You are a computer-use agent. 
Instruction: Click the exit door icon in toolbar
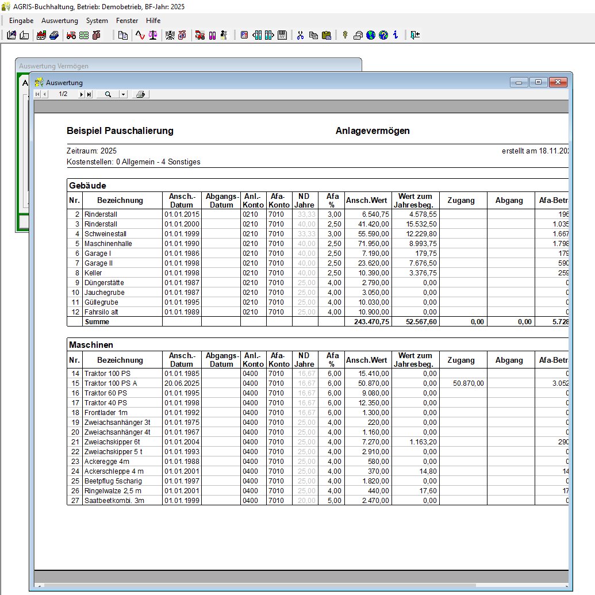coord(415,35)
